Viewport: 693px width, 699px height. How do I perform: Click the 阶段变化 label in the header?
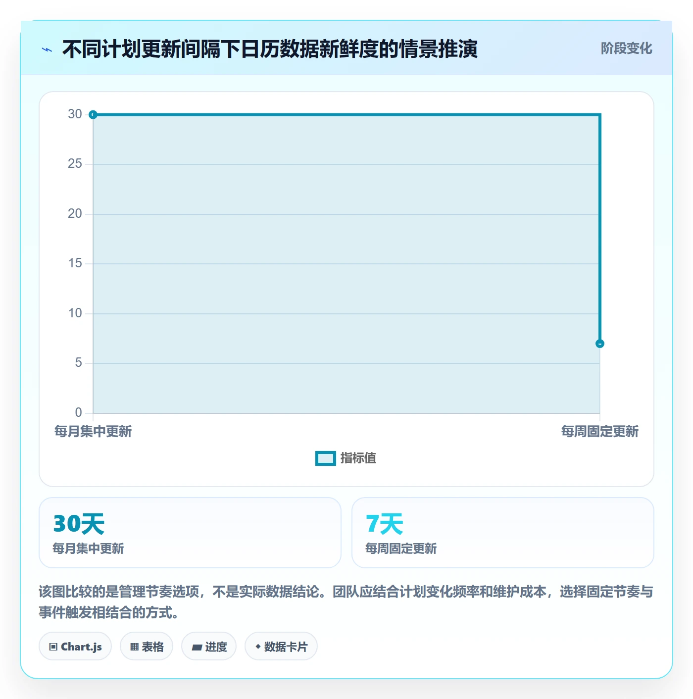pos(626,49)
